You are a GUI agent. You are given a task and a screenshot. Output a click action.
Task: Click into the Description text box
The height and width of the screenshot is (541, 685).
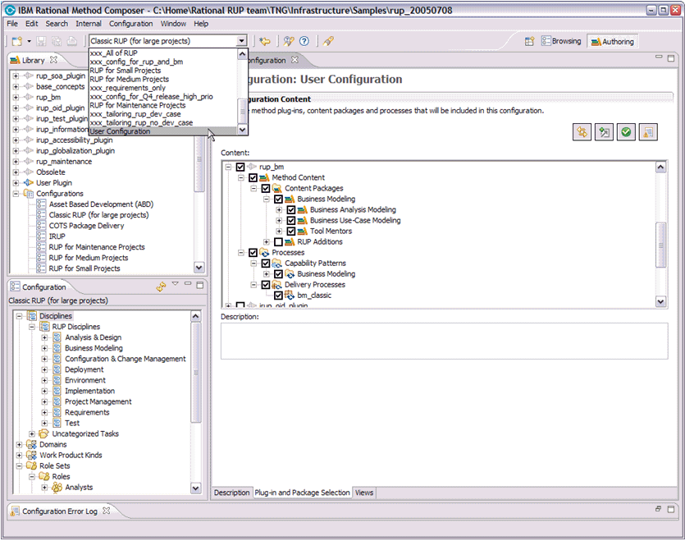tap(445, 342)
